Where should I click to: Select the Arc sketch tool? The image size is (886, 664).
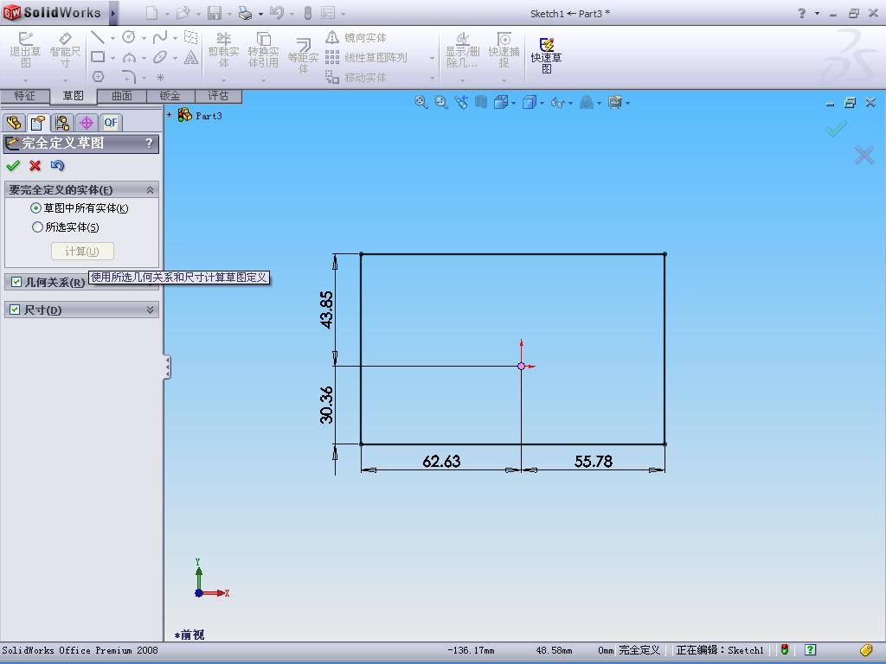tap(129, 57)
